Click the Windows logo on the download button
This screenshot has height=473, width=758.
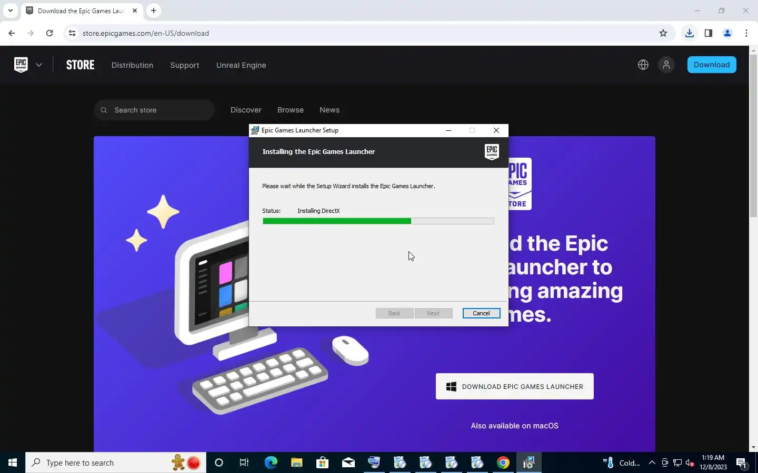[x=451, y=386]
